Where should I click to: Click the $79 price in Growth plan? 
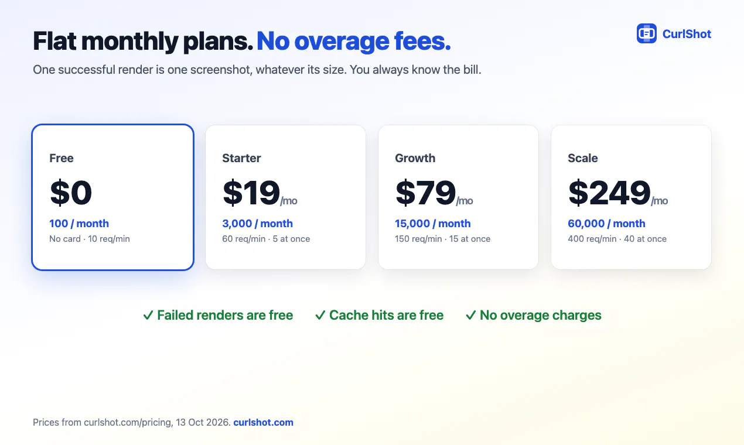(x=425, y=193)
